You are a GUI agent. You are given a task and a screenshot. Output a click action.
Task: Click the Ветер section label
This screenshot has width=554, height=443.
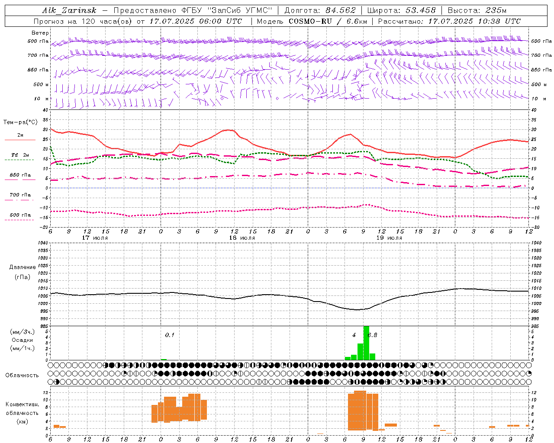click(40, 33)
